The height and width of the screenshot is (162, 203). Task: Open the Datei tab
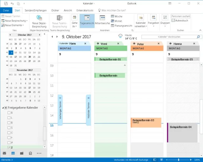click(6, 10)
